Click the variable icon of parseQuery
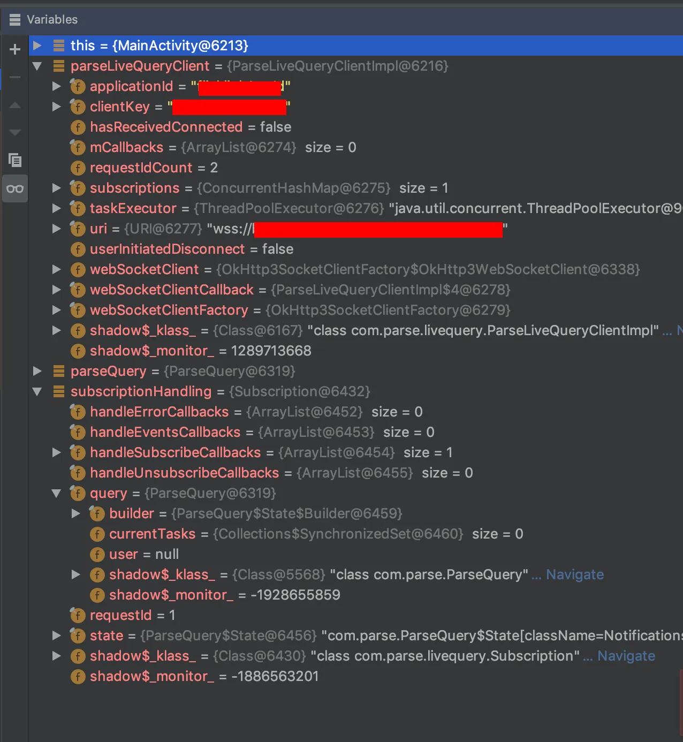The width and height of the screenshot is (683, 742). click(59, 371)
